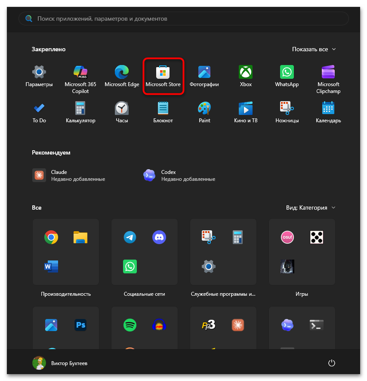
Task: Open the dice game icon in Игры
Action: (x=317, y=237)
